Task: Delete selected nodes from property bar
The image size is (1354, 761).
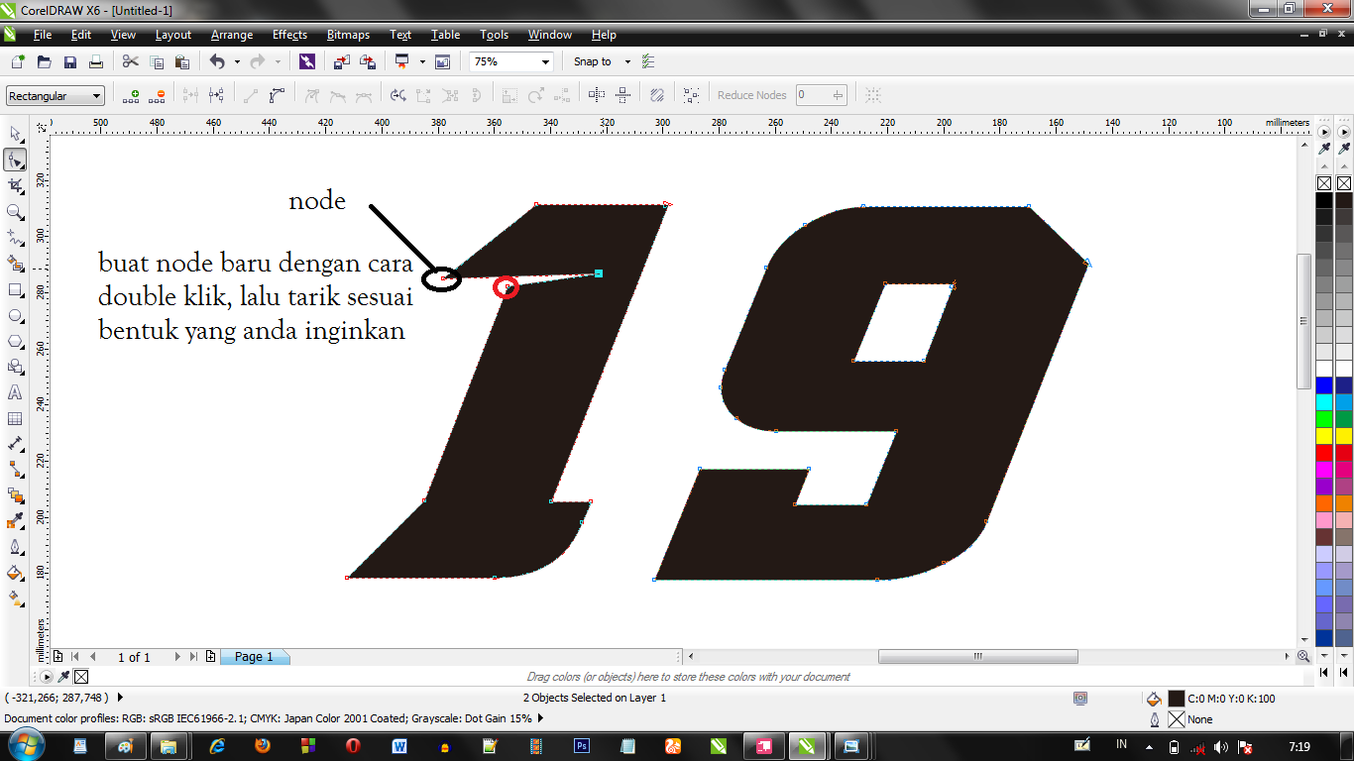Action: [157, 94]
